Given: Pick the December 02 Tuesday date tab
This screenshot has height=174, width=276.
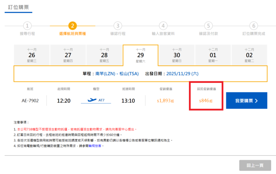Looking at the screenshot, I should tap(249, 55).
